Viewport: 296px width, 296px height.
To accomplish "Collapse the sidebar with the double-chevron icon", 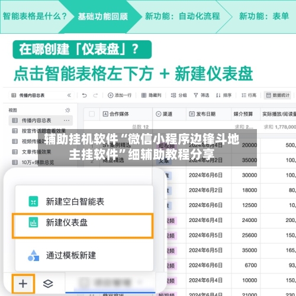I will pyautogui.click(x=69, y=95).
